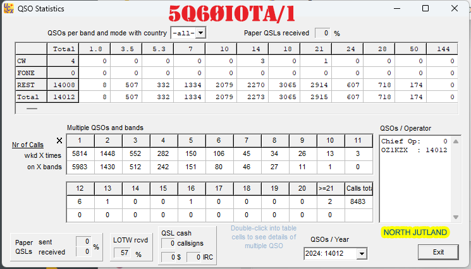The image size is (471, 269).
Task: Click the Exit button
Action: tap(438, 252)
